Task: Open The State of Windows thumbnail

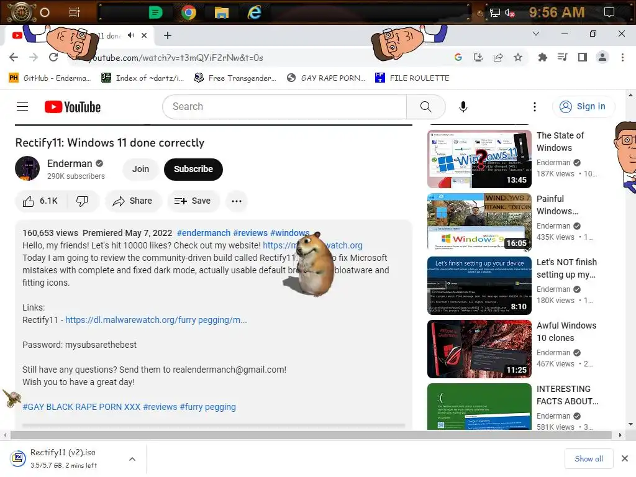Action: point(479,159)
